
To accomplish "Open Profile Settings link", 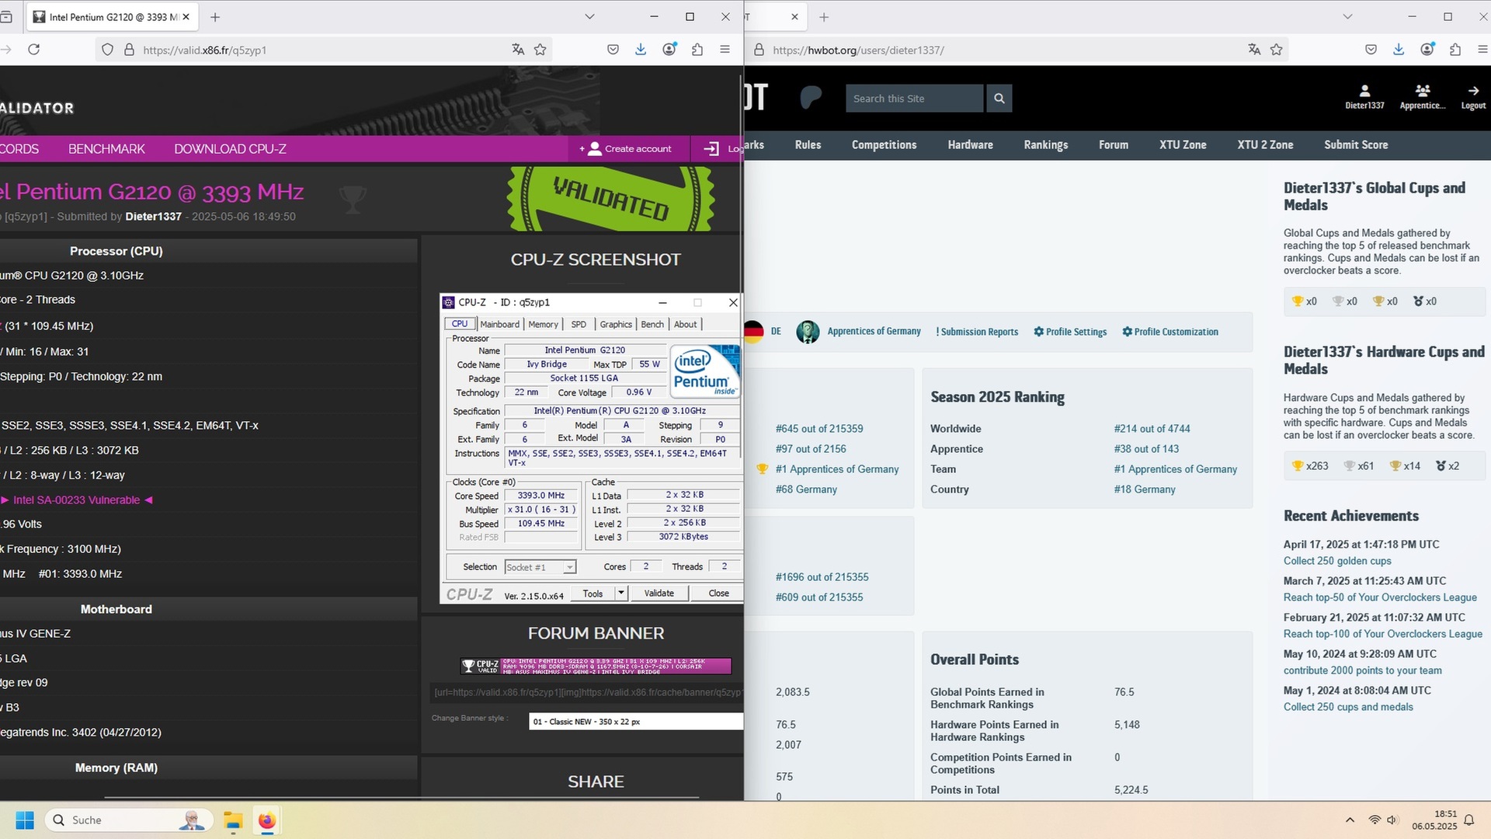I will click(x=1070, y=332).
